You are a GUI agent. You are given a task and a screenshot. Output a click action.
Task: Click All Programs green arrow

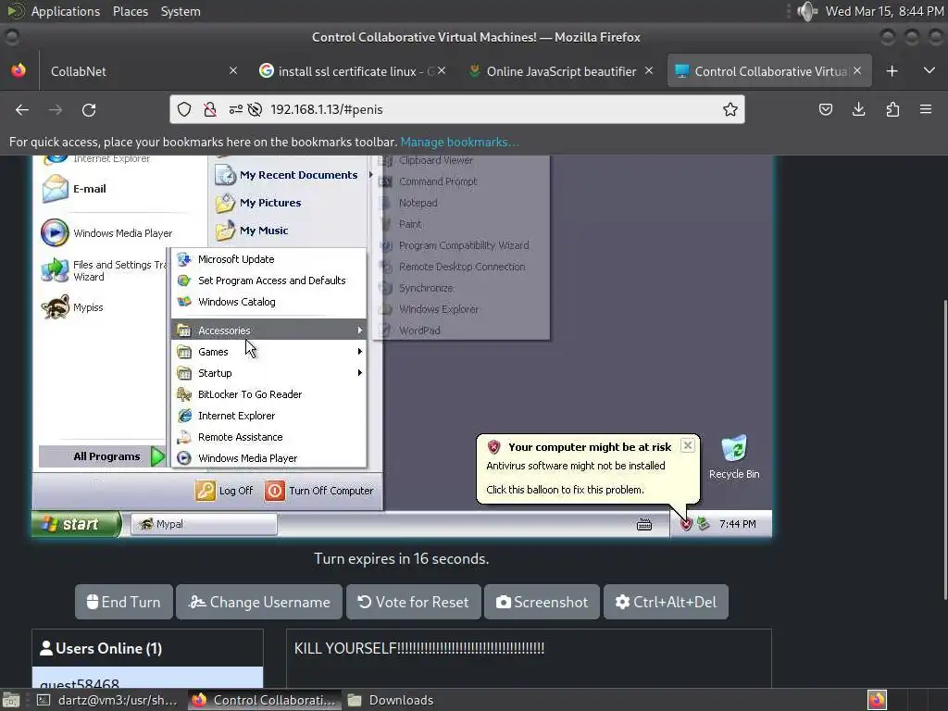(157, 456)
